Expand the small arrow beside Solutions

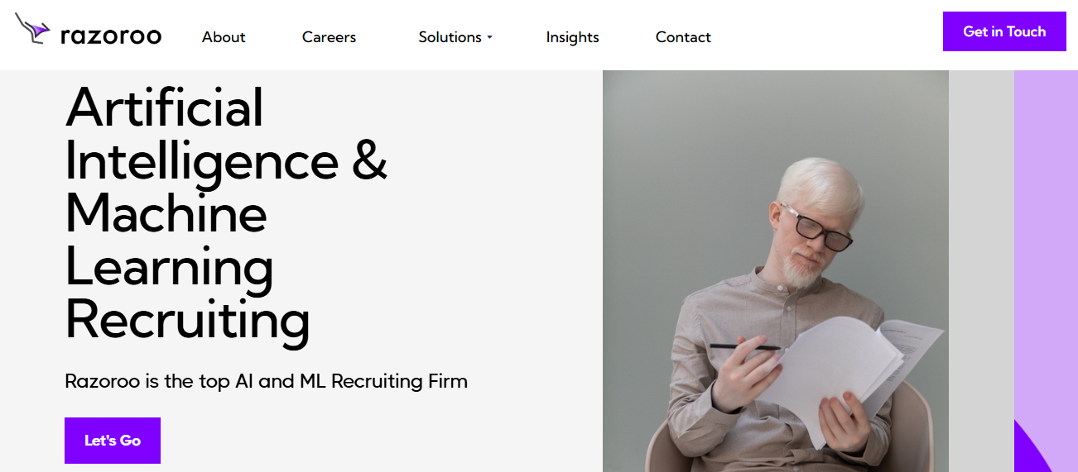tap(489, 37)
